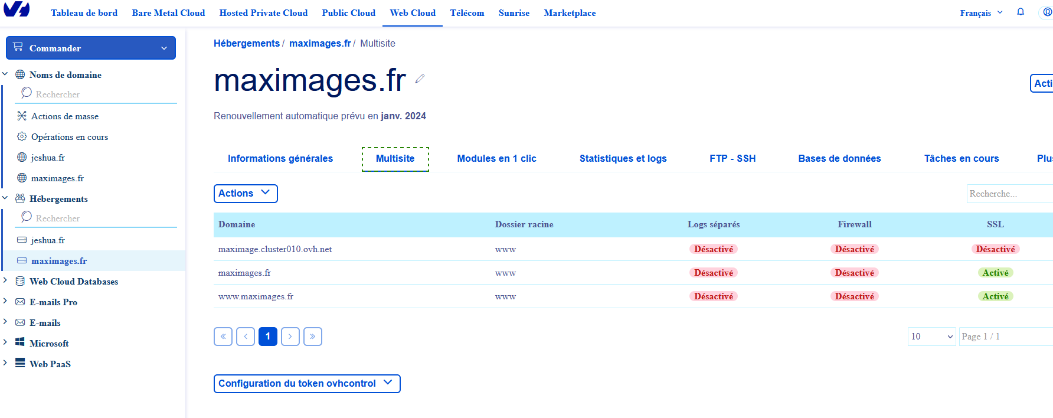Screen dimensions: 1053x418
Task: Go to last page double-chevron icon
Action: click(x=313, y=337)
